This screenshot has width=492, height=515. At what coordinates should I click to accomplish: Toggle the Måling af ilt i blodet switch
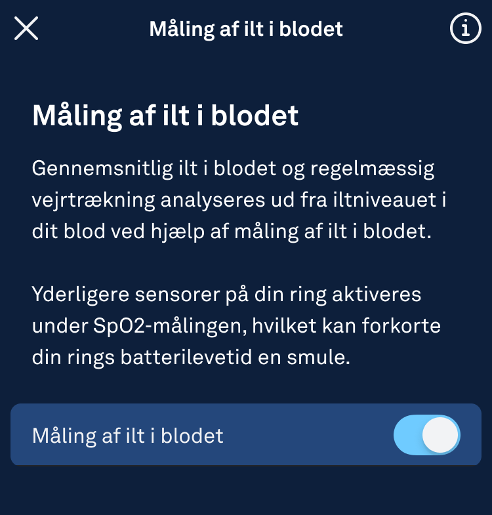[426, 435]
